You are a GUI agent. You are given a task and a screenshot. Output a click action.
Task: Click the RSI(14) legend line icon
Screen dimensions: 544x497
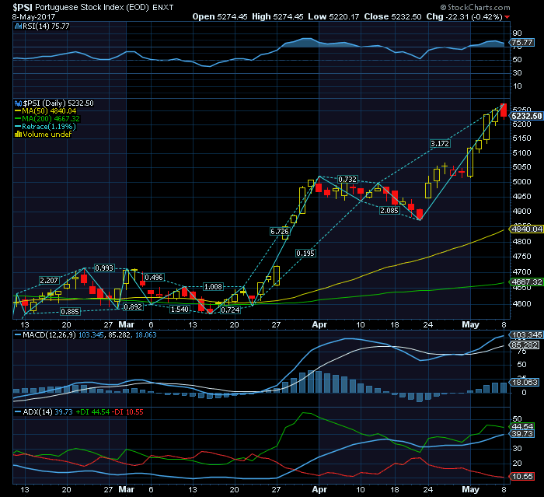pos(18,26)
